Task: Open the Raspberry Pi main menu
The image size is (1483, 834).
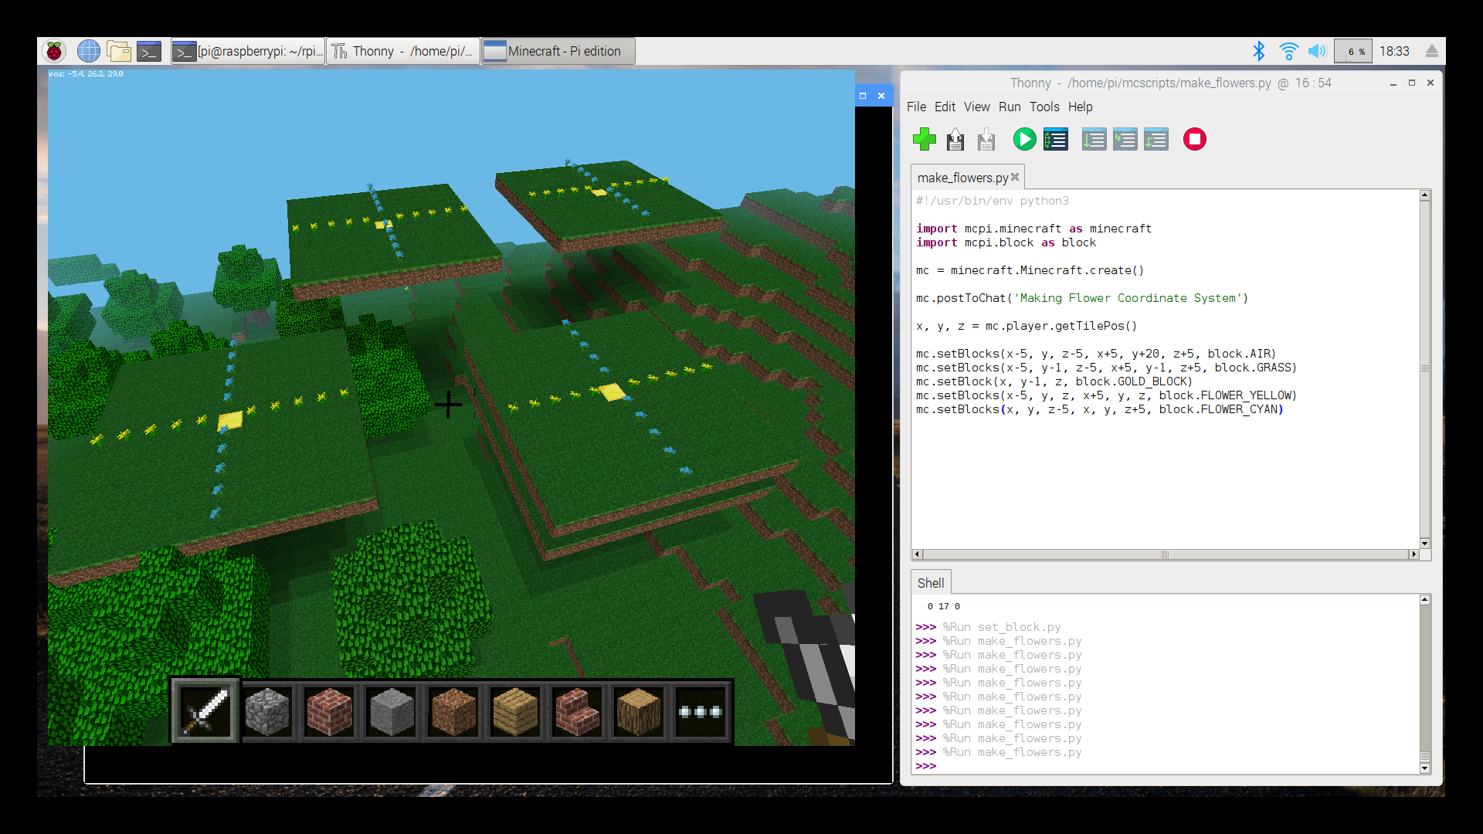Action: (x=54, y=51)
